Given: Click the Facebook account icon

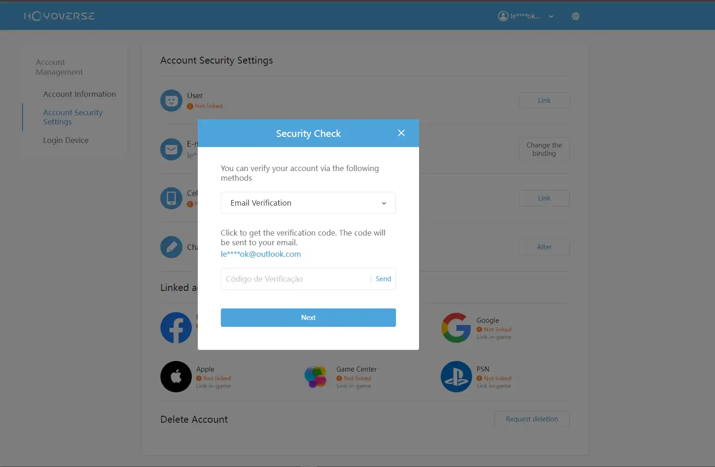Looking at the screenshot, I should 176,328.
